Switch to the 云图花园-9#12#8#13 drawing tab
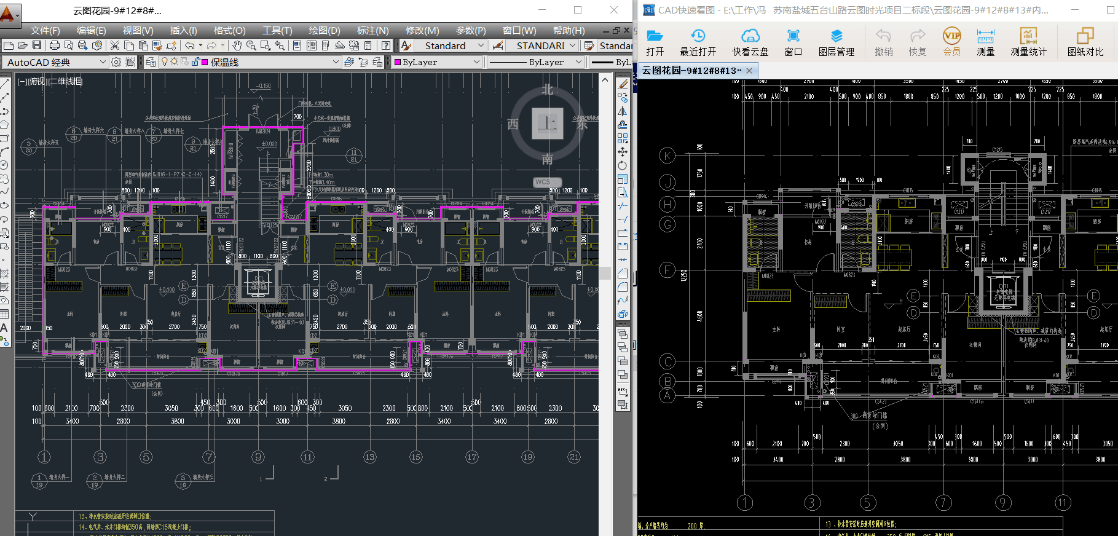 pos(691,71)
